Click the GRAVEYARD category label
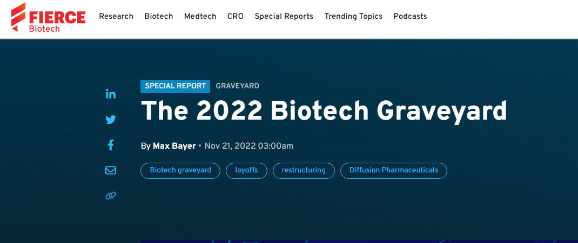This screenshot has height=243, width=578. (x=238, y=86)
